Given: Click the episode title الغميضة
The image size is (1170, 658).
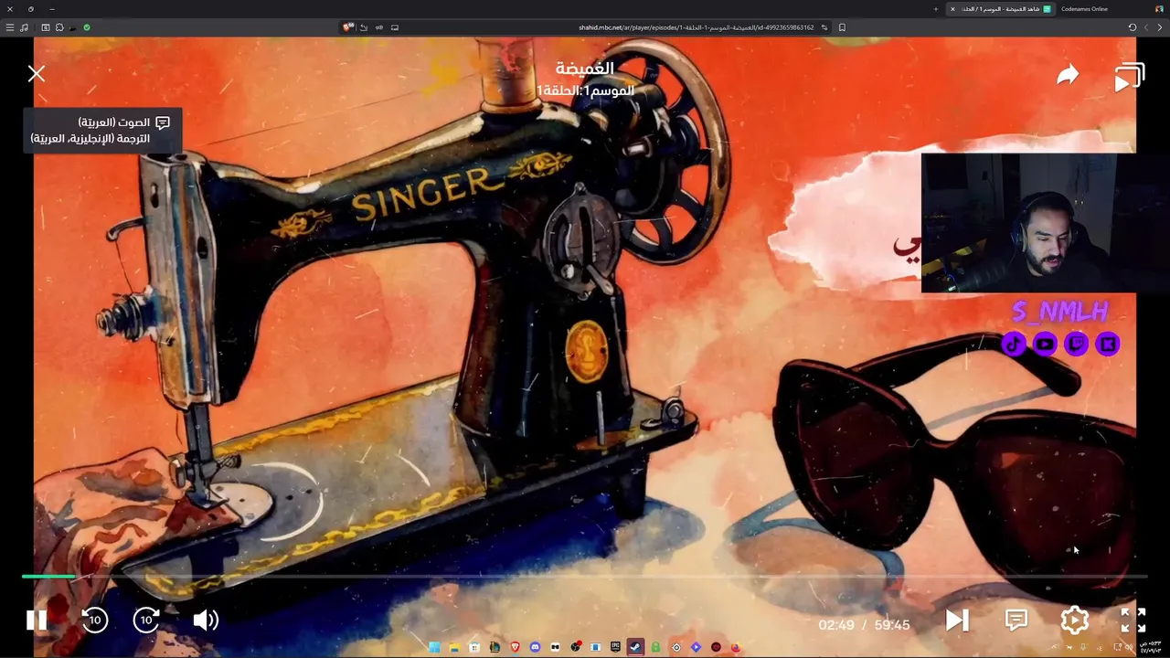Looking at the screenshot, I should coord(585,69).
